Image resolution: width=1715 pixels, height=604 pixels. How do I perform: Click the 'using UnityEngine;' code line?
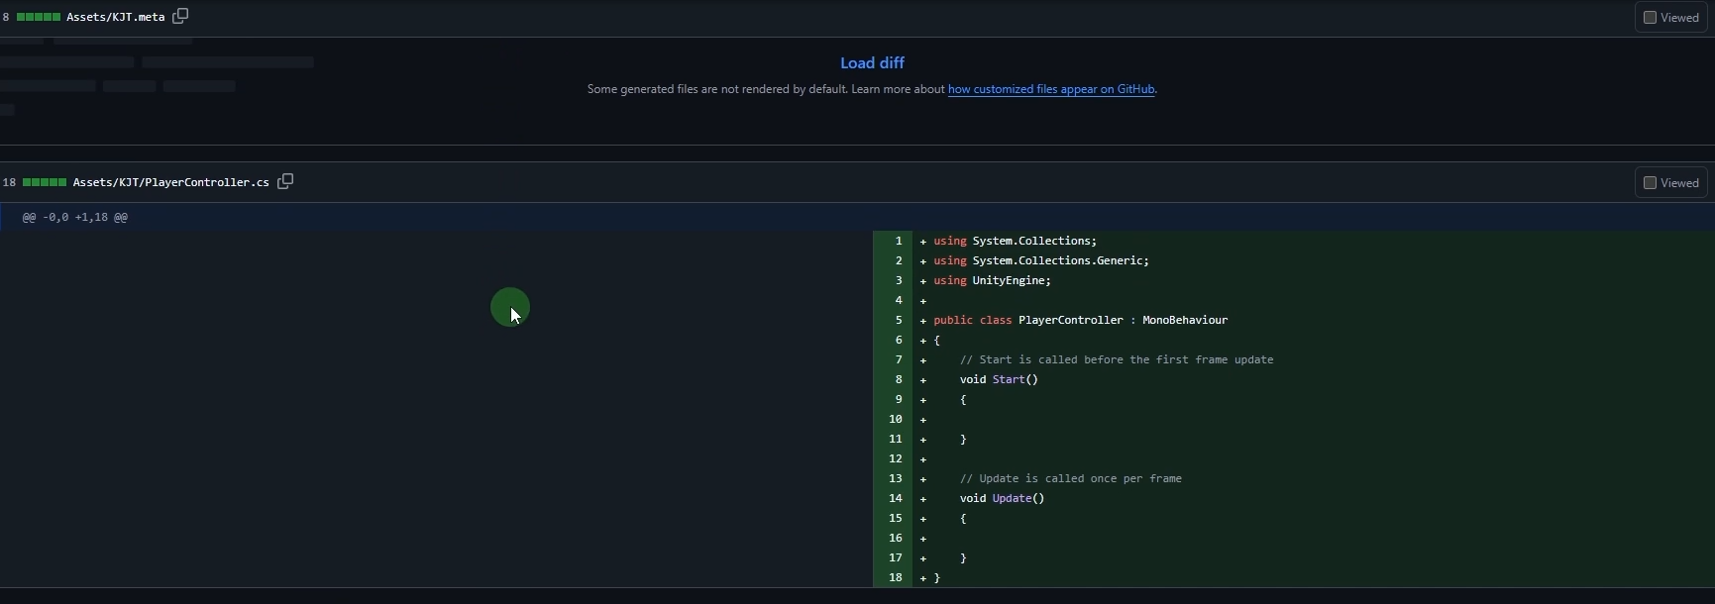pos(992,280)
